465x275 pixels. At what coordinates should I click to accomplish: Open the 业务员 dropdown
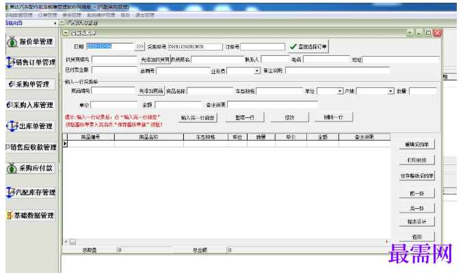point(257,71)
